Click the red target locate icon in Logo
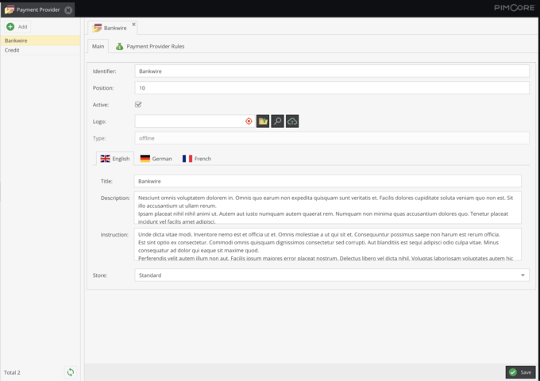This screenshot has width=540, height=381. pos(249,121)
